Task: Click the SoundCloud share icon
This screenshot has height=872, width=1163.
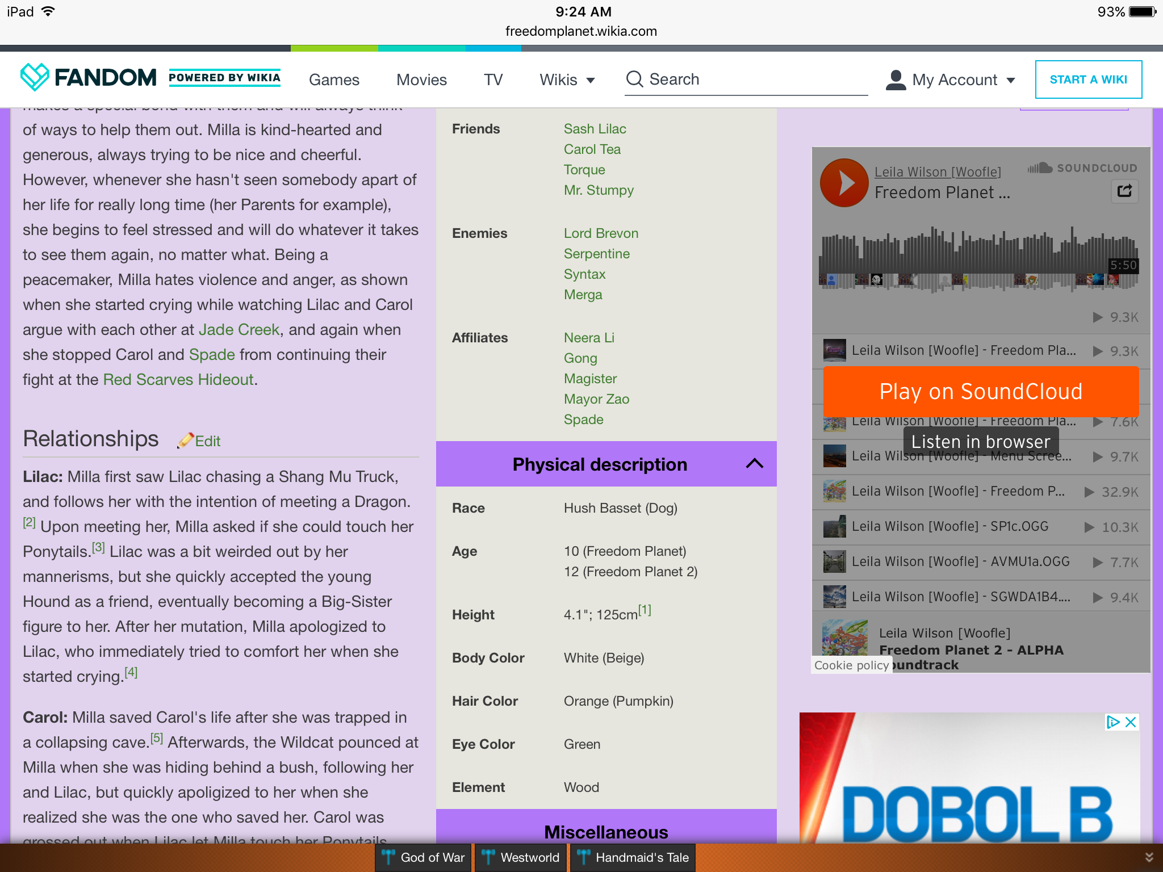Action: click(1124, 191)
